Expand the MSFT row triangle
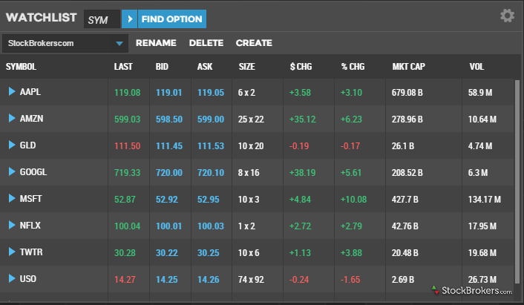Screen dimensions: 524x305 pyautogui.click(x=12, y=198)
